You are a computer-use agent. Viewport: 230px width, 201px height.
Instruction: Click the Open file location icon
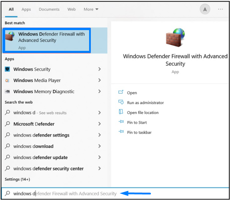(x=121, y=112)
